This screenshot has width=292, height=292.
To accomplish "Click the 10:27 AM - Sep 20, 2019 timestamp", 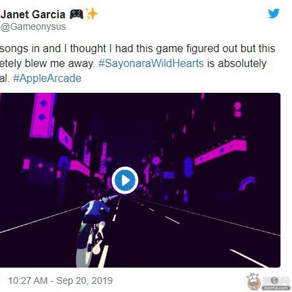I will pyautogui.click(x=60, y=280).
